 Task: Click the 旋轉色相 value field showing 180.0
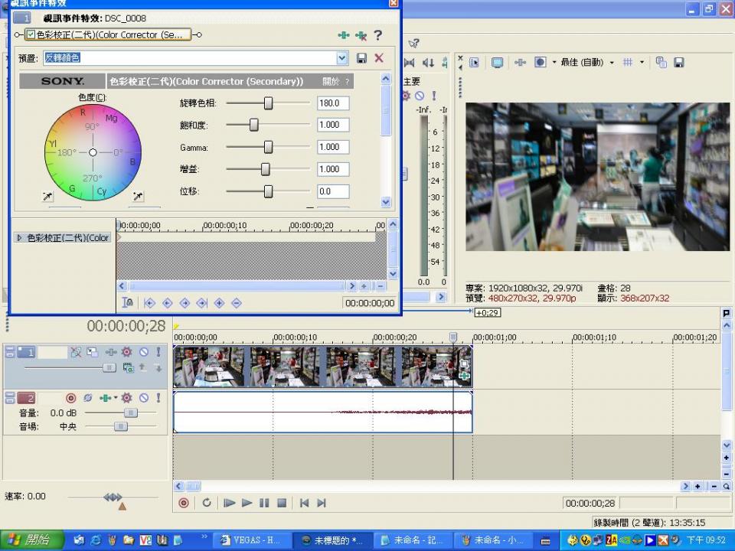click(x=333, y=103)
